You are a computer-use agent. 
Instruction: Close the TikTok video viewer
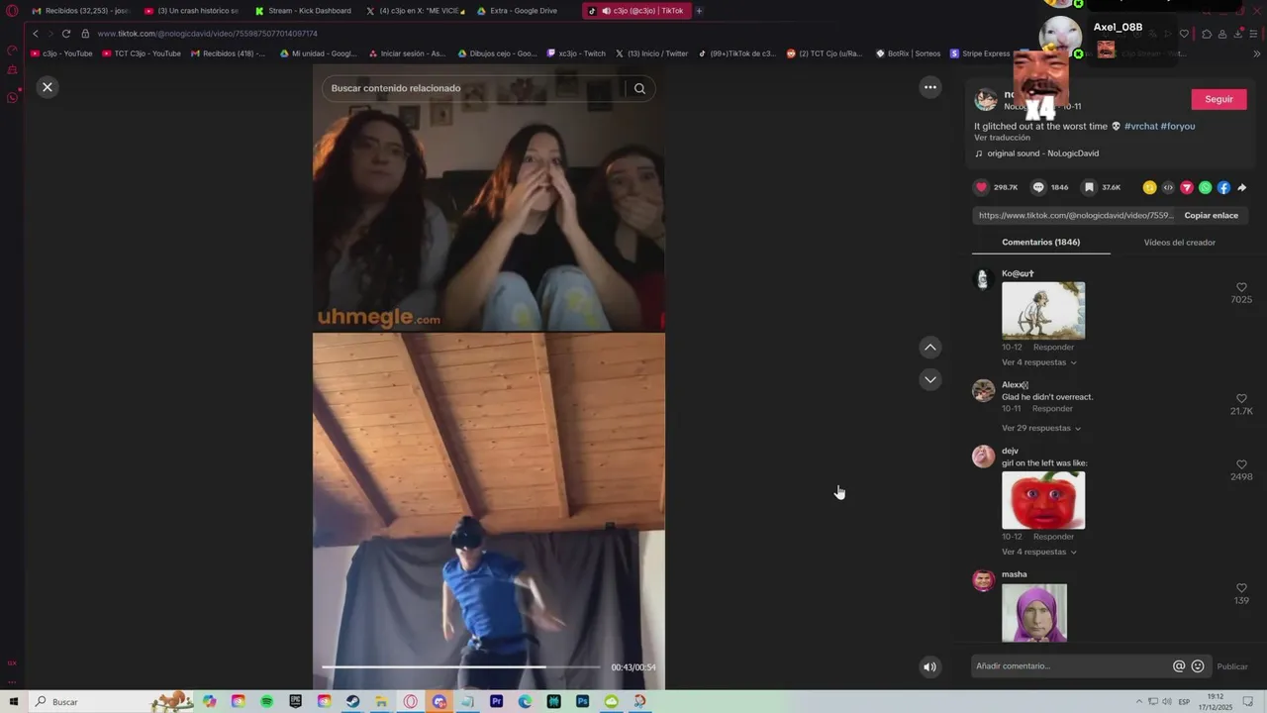tap(47, 87)
